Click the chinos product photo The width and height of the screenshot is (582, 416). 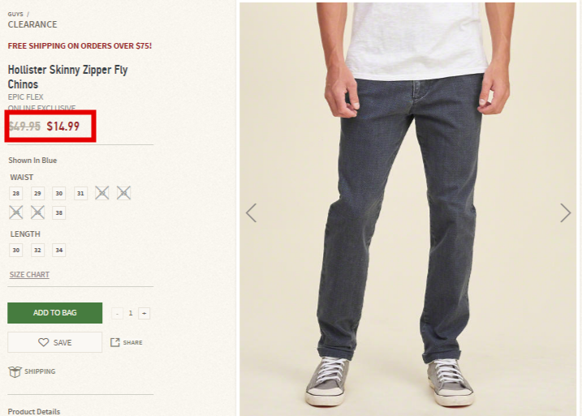tap(407, 209)
